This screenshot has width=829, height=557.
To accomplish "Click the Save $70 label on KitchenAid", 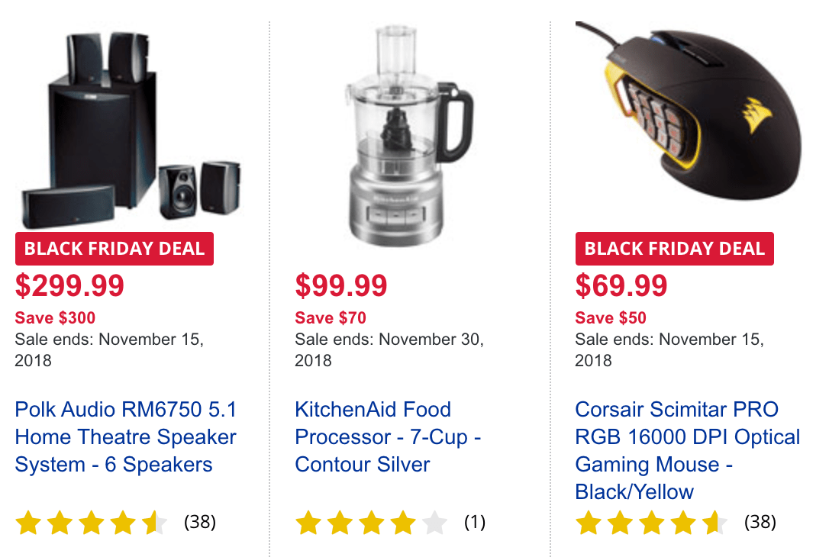I will coord(331,318).
